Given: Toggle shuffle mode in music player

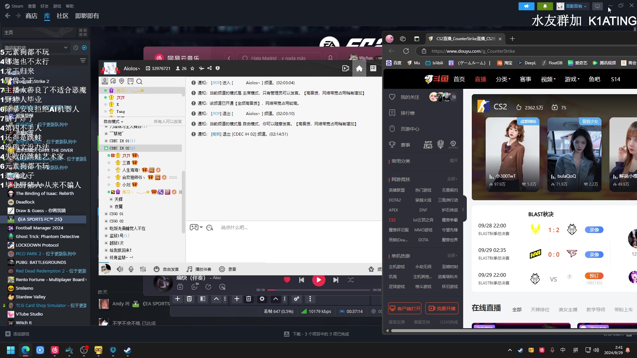Looking at the screenshot, I should tap(351, 280).
